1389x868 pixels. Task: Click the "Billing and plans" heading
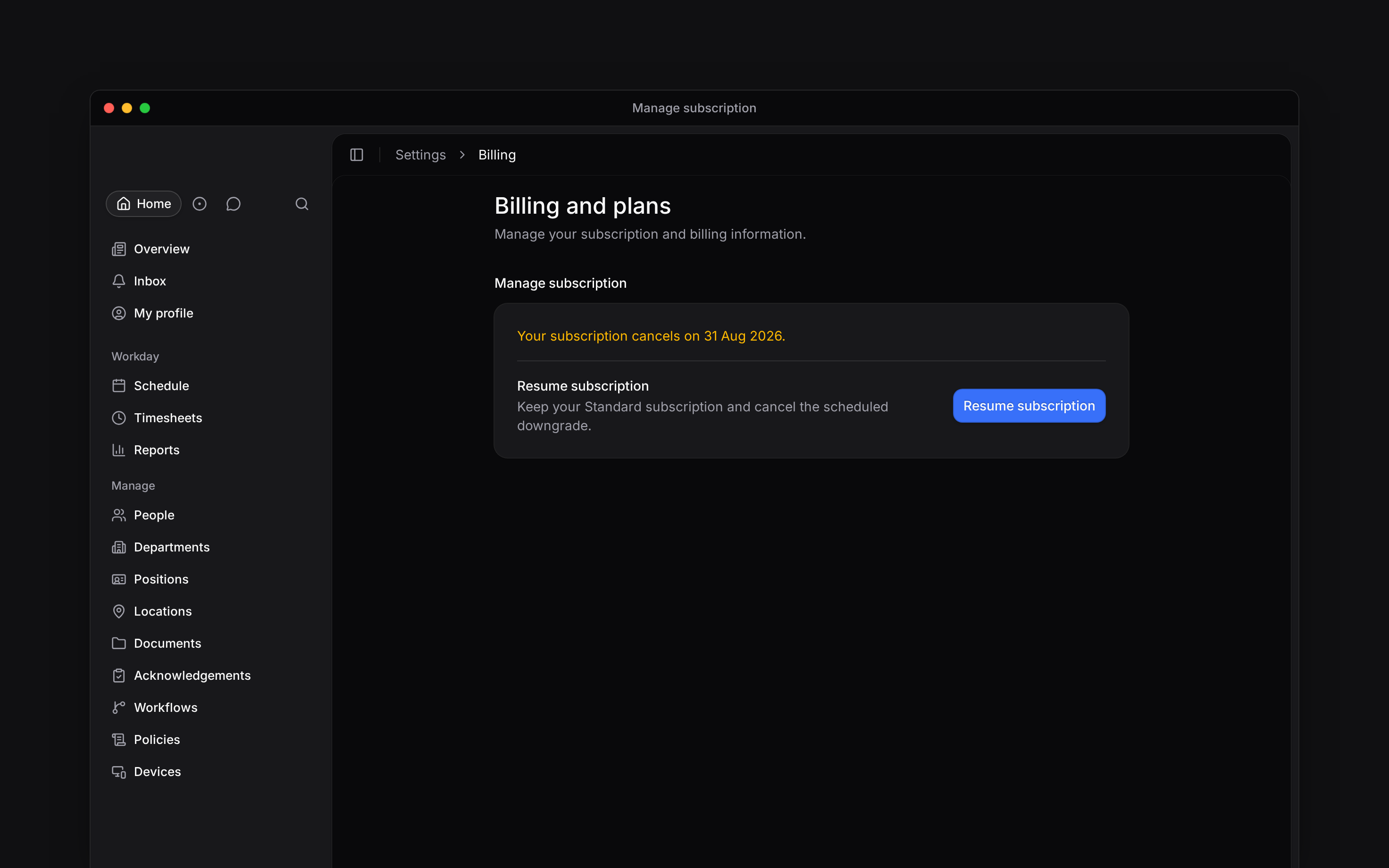click(583, 206)
